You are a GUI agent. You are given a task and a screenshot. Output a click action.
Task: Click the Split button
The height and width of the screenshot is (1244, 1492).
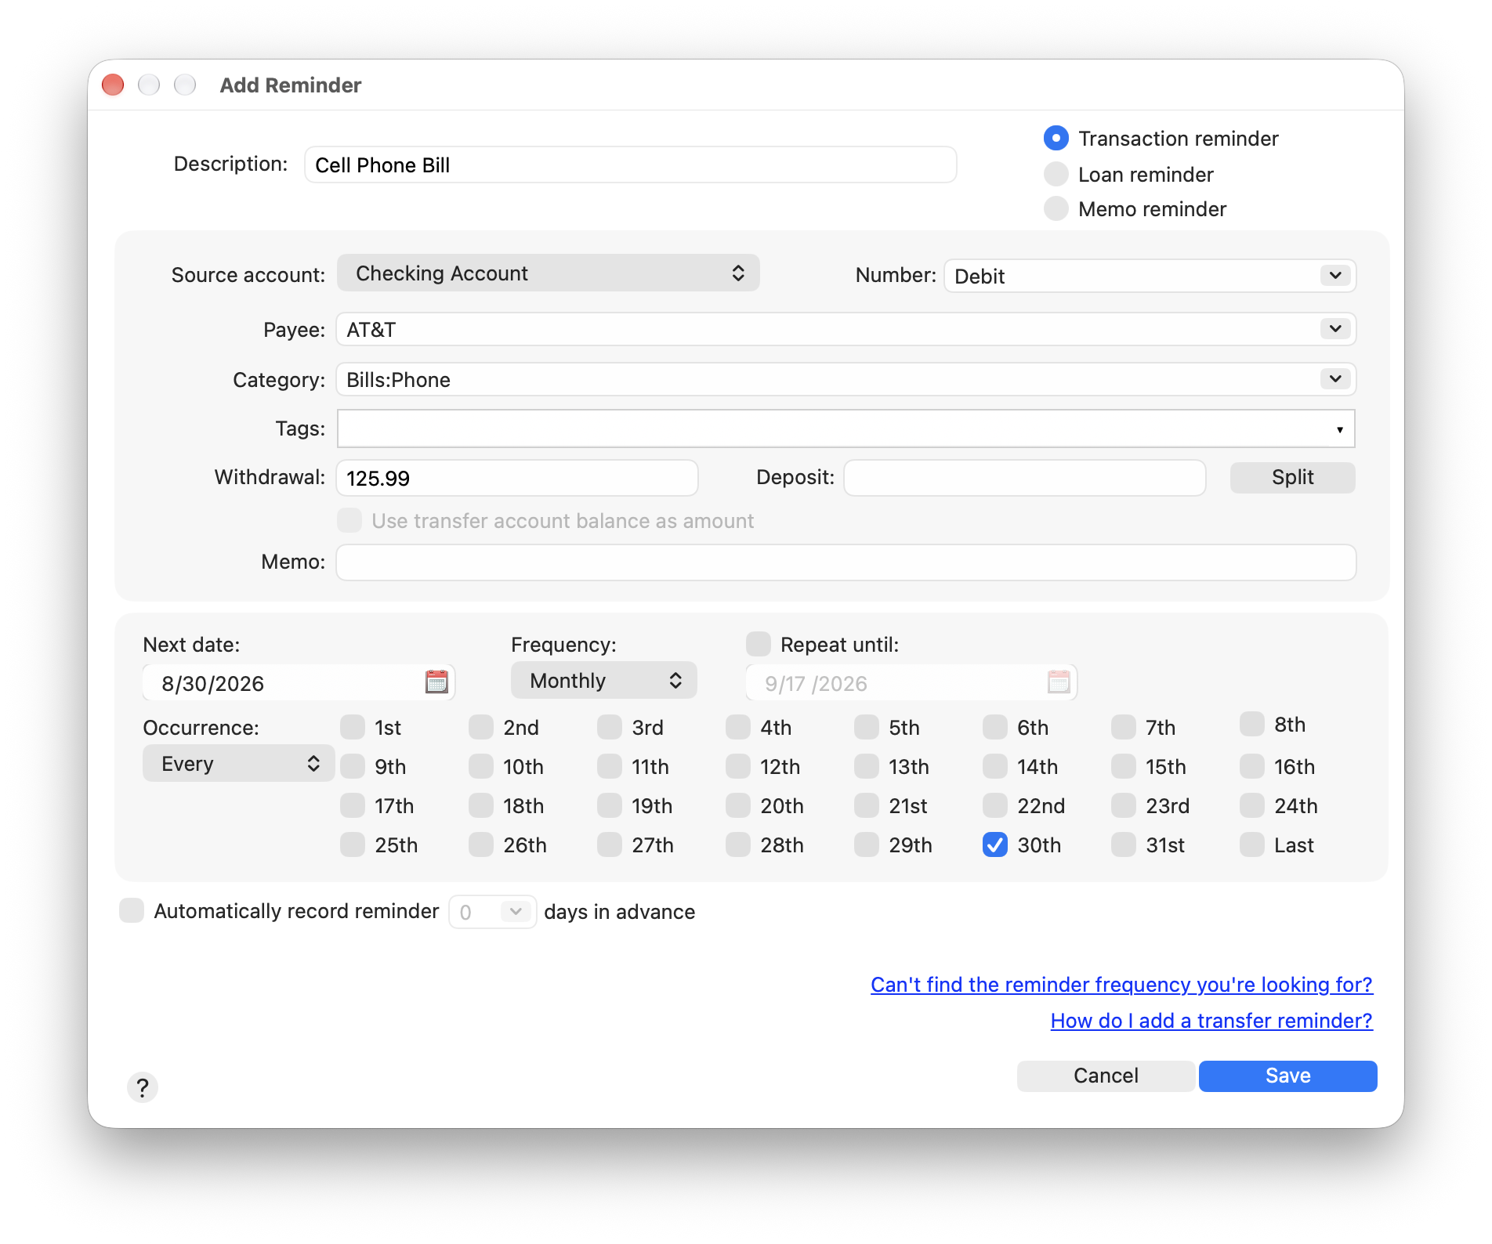(1292, 477)
